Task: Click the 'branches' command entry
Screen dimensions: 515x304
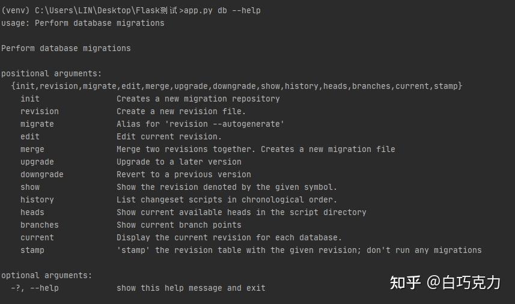Action: pyautogui.click(x=40, y=225)
